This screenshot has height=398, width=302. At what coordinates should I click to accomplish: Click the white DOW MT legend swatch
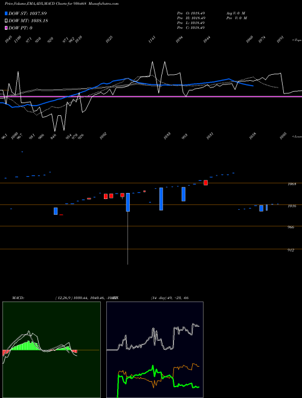(7, 21)
